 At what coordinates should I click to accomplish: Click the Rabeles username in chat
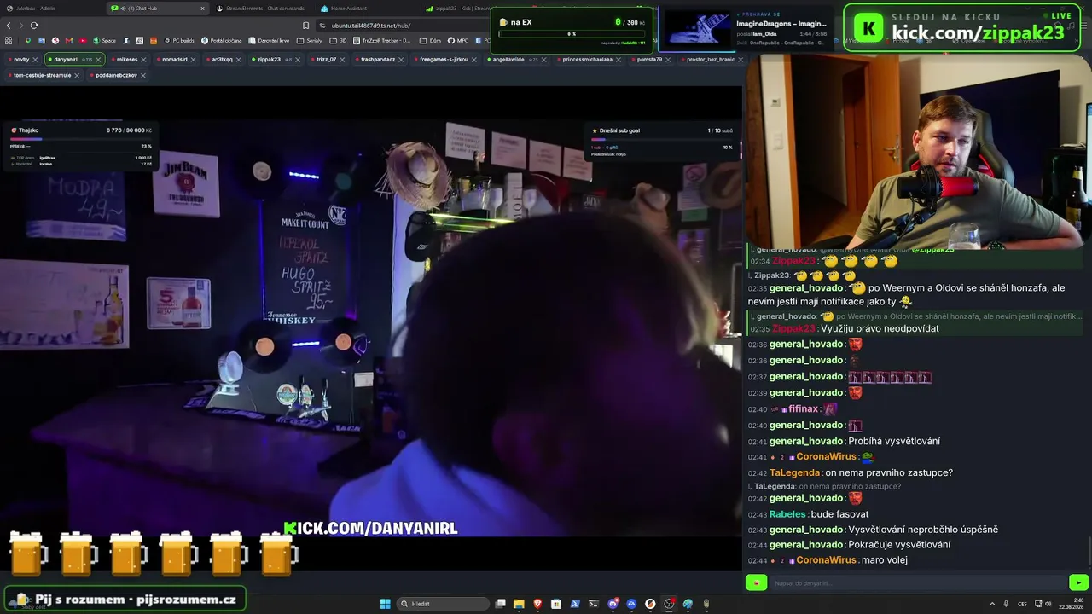pyautogui.click(x=787, y=514)
